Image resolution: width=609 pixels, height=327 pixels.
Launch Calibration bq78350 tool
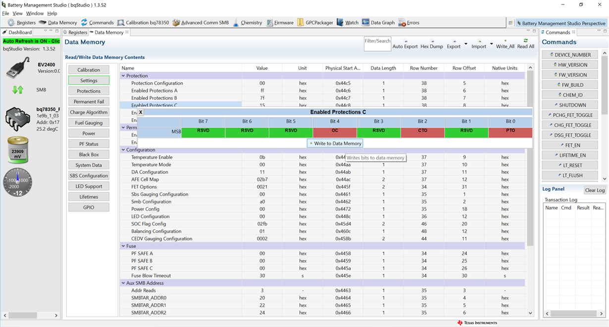(x=143, y=23)
